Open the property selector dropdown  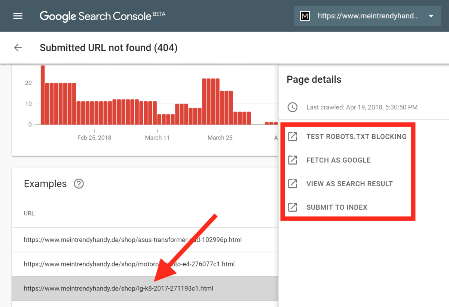tap(367, 16)
